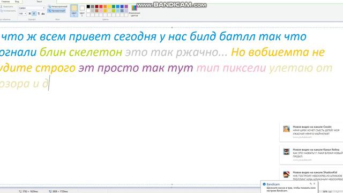The height and width of the screenshot is (193, 343).
Task: Pick the green palette color
Action: pyautogui.click(x=114, y=6)
